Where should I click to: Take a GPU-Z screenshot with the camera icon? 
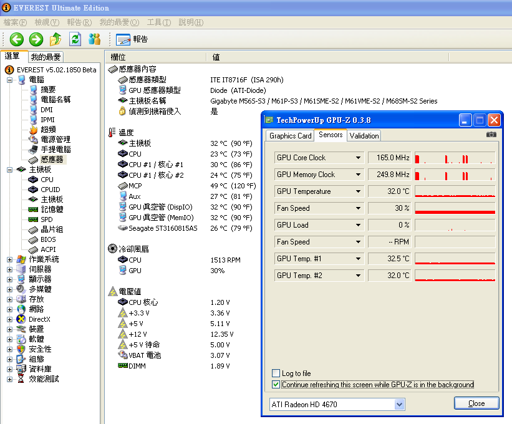click(491, 135)
